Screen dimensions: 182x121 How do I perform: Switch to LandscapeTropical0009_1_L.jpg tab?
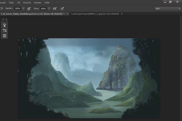click(95, 14)
